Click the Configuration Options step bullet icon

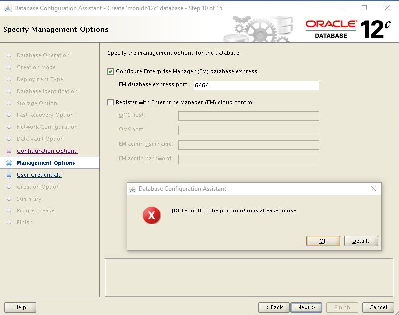click(x=9, y=151)
